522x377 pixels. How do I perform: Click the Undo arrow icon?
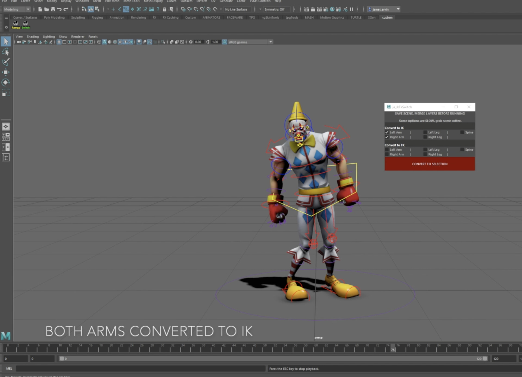[x=59, y=9]
